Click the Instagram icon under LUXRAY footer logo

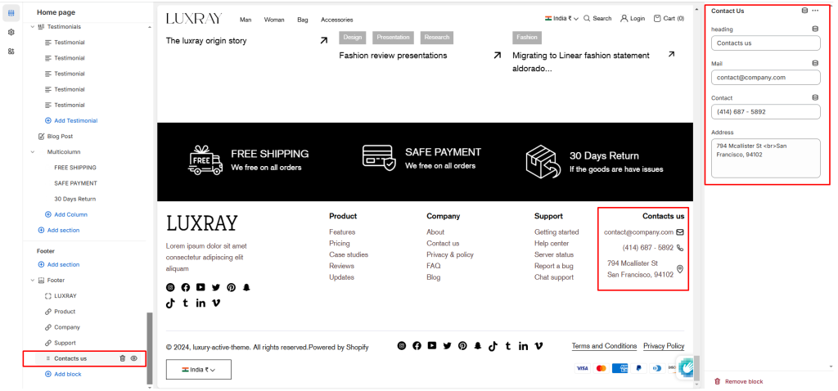point(170,287)
